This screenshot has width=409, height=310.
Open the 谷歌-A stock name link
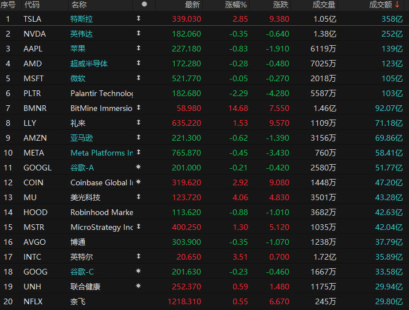(82, 168)
